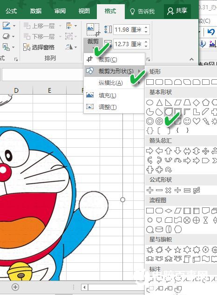Select the right arrow under 箭头总汇

tap(149, 151)
